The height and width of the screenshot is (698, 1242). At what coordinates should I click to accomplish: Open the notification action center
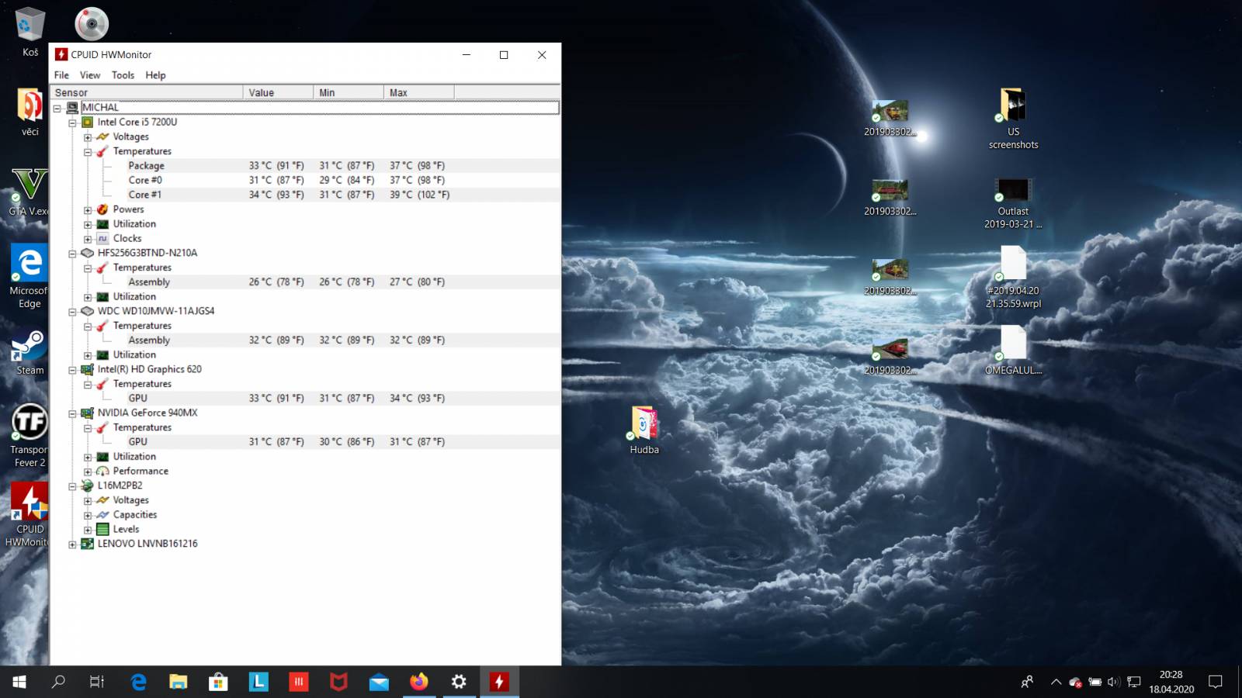1216,682
